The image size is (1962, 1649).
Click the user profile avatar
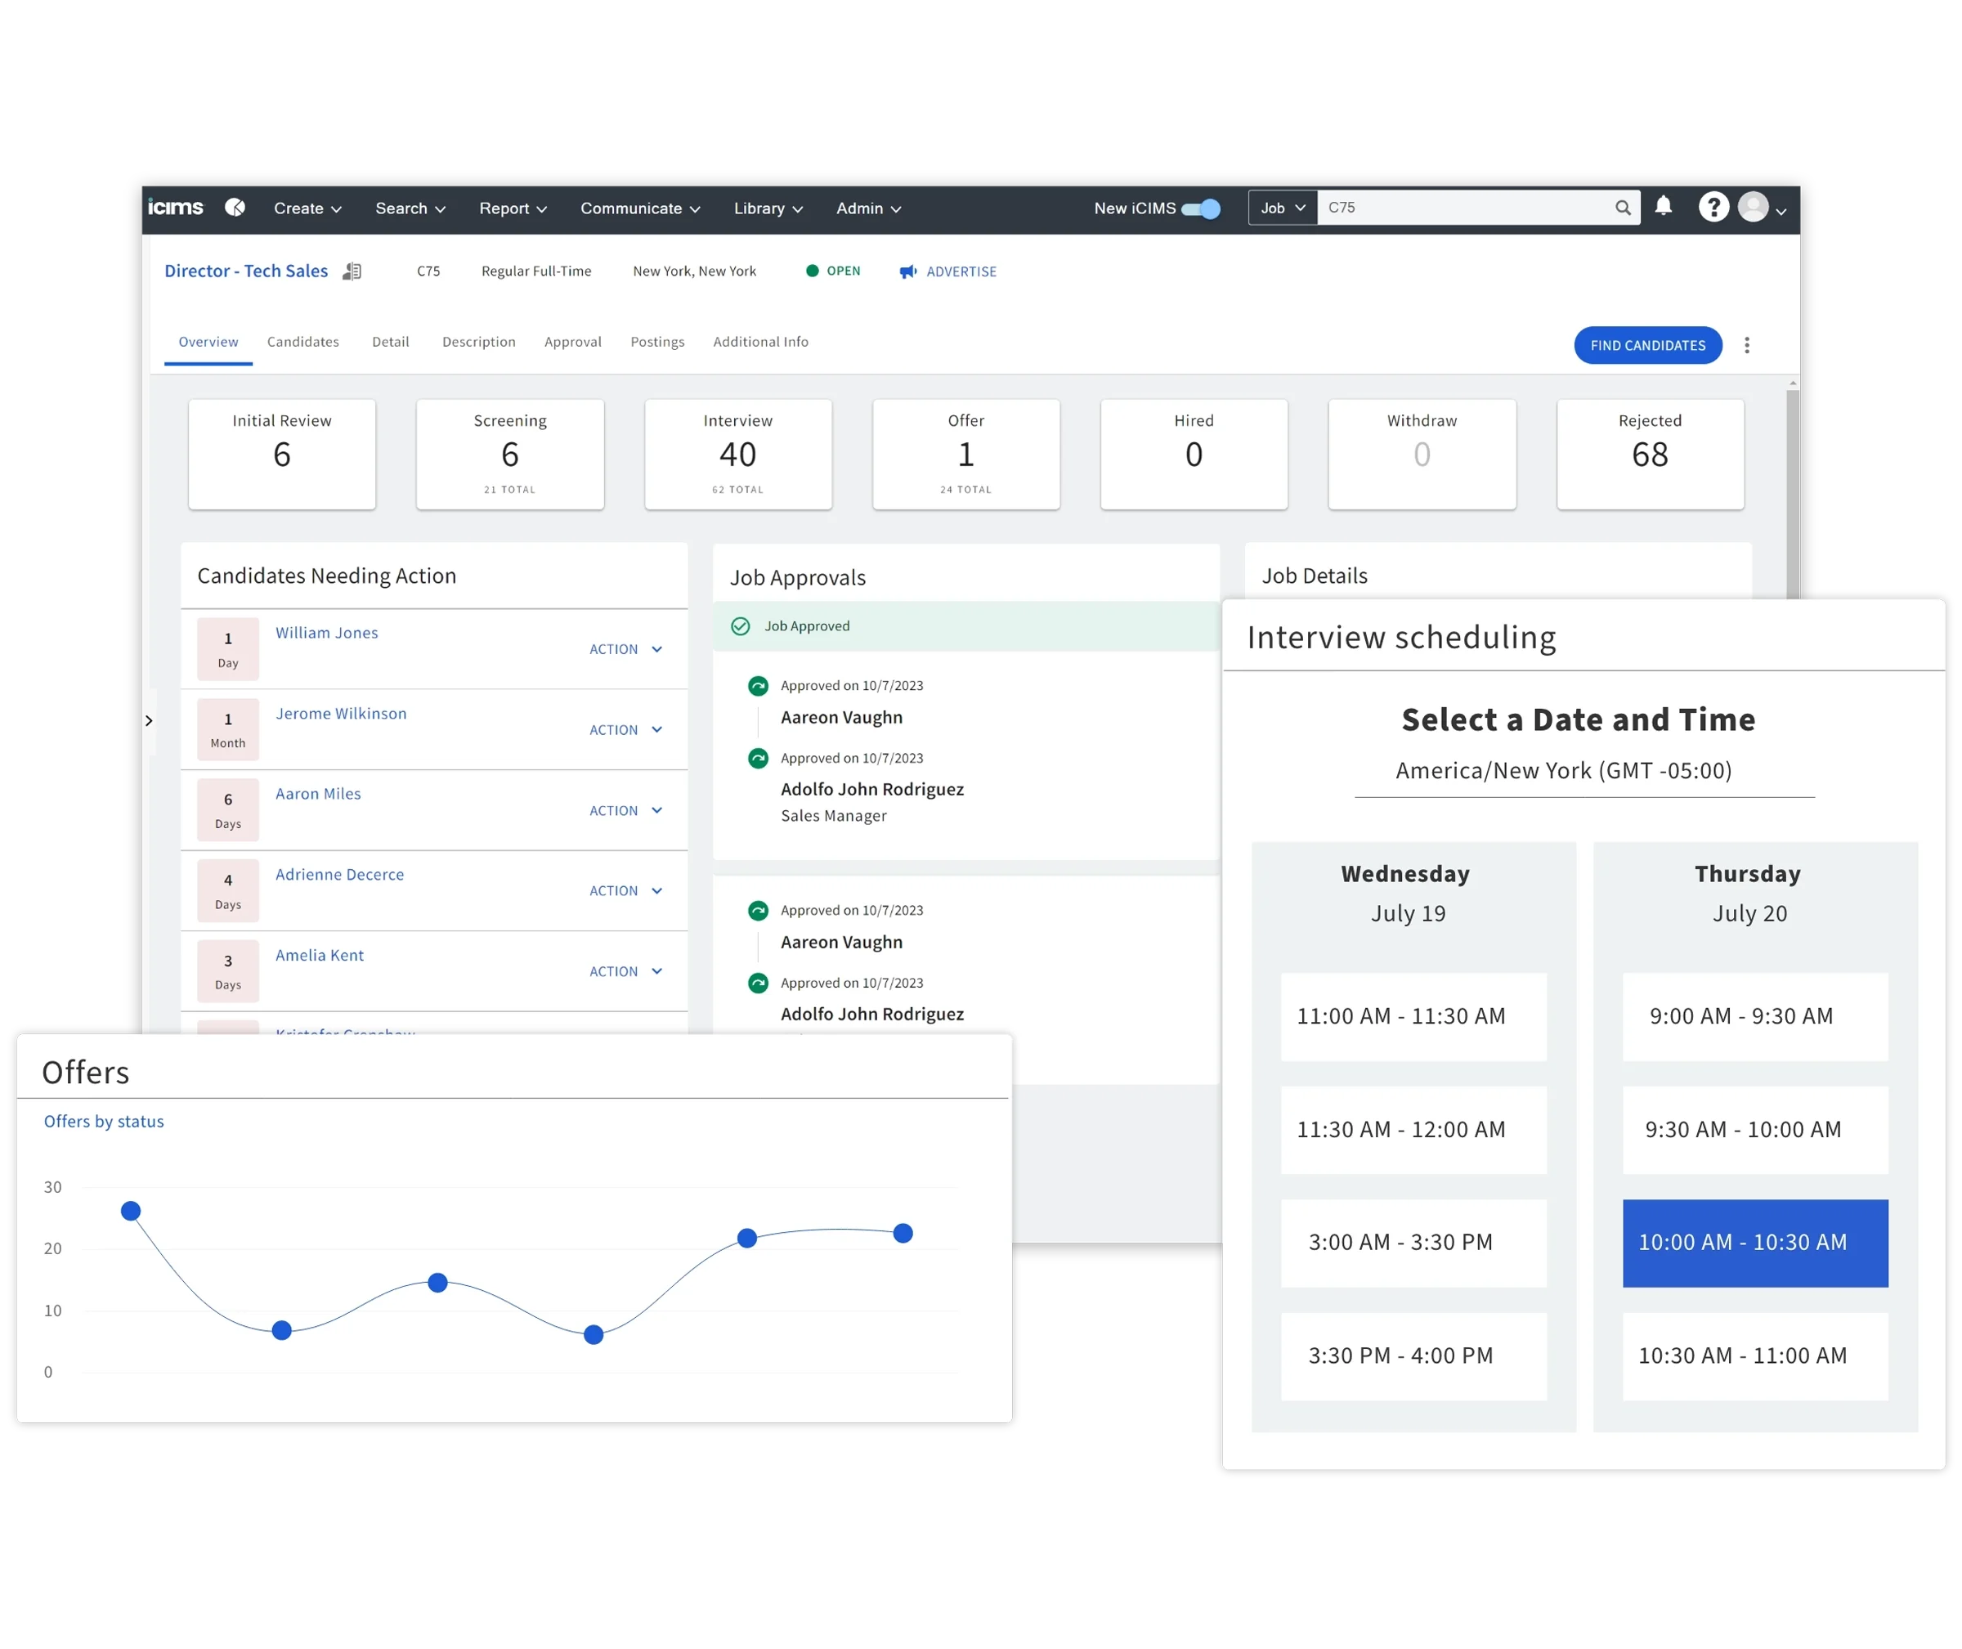[1753, 208]
